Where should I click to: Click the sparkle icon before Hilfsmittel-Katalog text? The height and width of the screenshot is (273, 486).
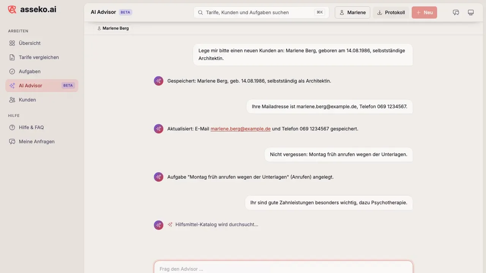click(170, 224)
